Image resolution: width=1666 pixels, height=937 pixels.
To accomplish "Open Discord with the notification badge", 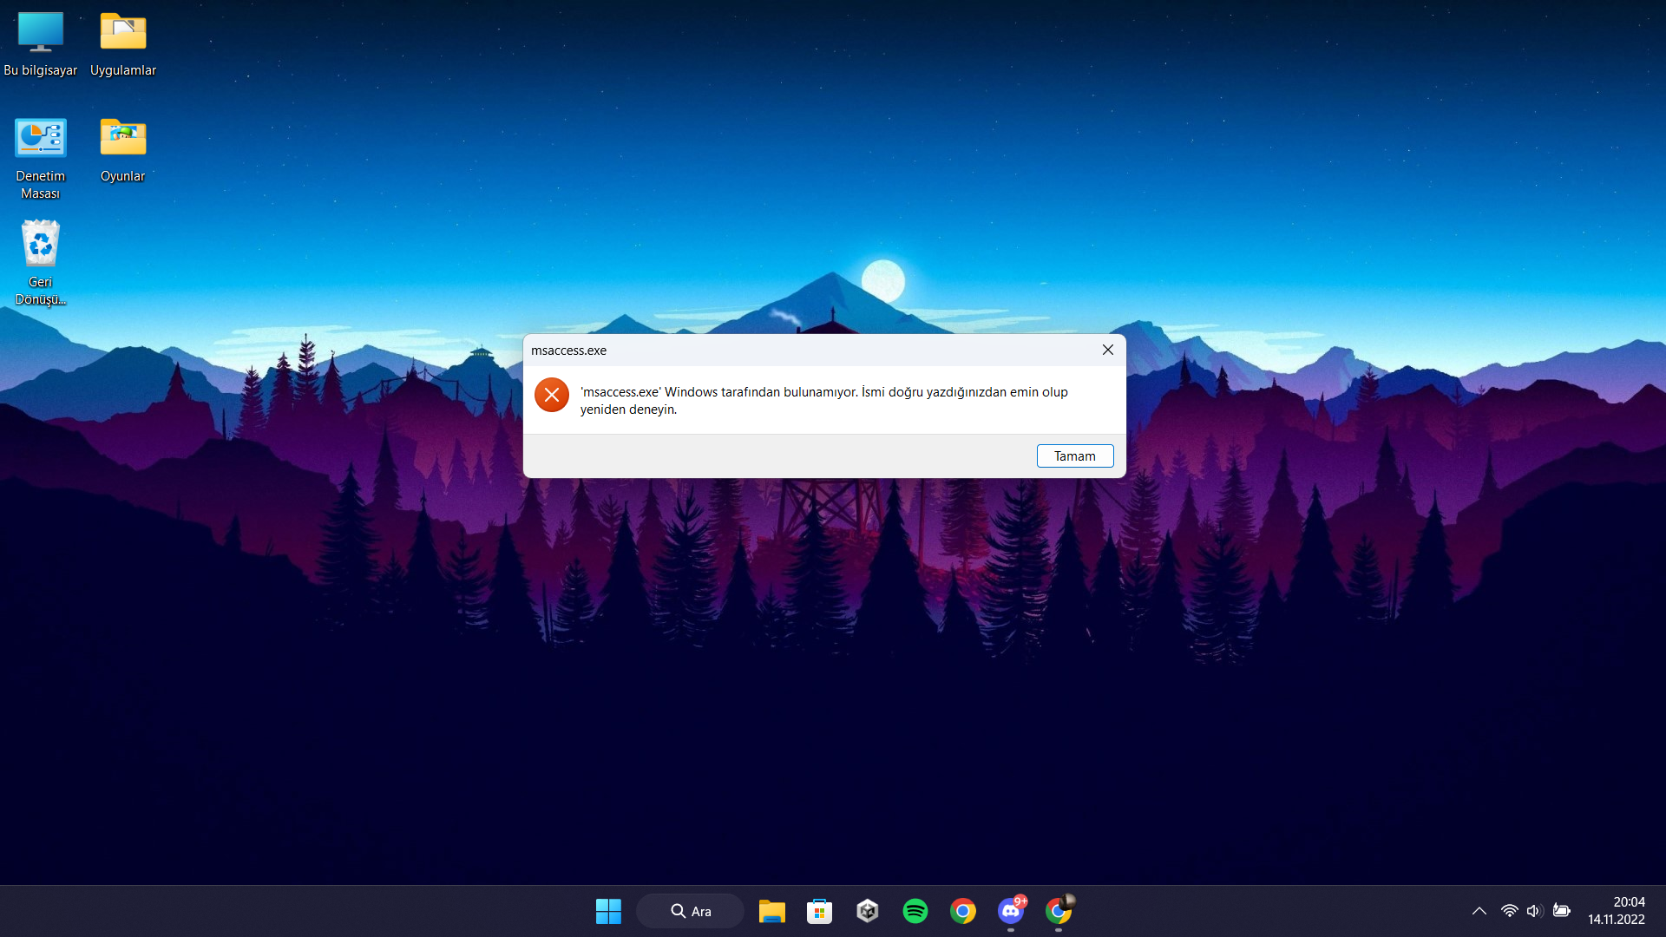I will (1010, 911).
